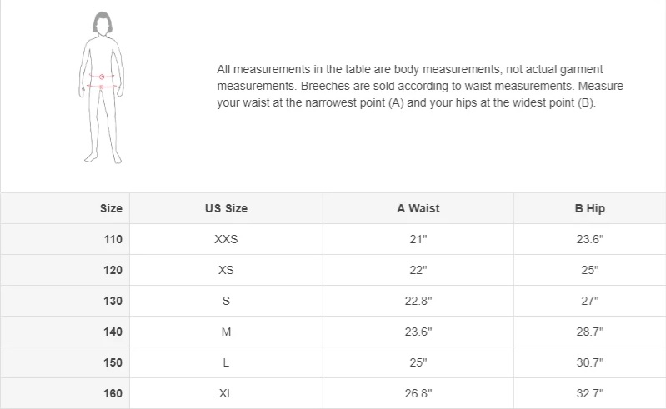The width and height of the screenshot is (666, 409).
Task: Click the body measurement figure illustration
Action: coord(102,87)
